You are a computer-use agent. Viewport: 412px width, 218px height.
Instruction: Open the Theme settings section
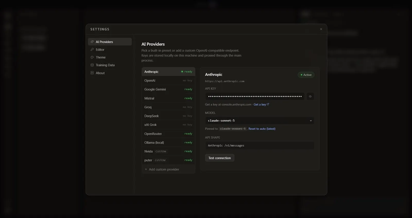110,57
